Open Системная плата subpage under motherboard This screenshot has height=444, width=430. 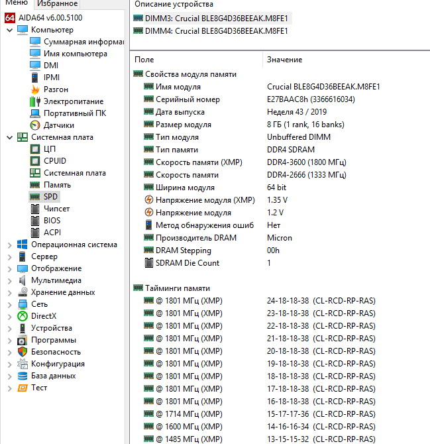point(75,173)
